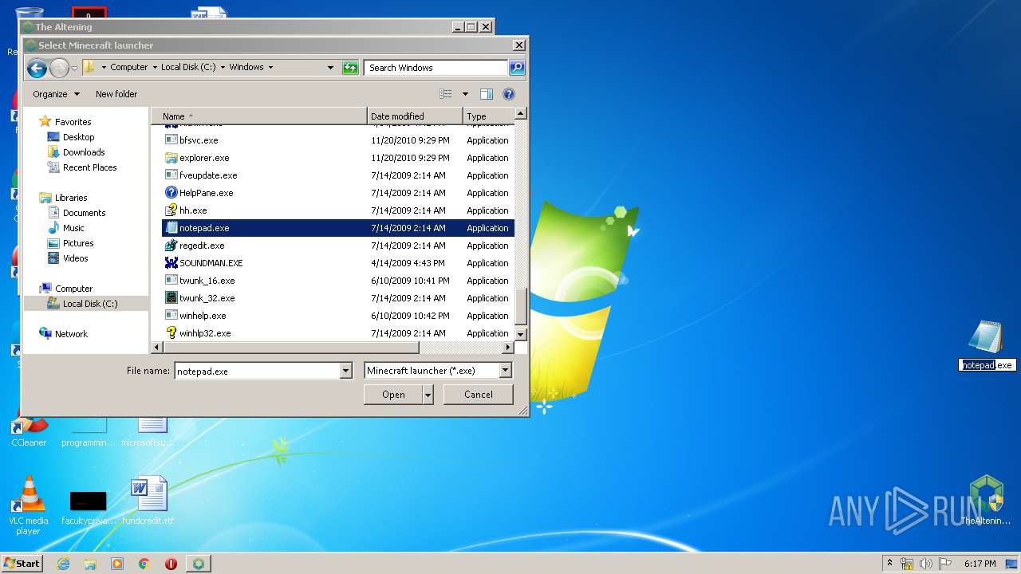1021x574 pixels.
Task: Launch Internet Explorer from the taskbar
Action: pos(63,564)
